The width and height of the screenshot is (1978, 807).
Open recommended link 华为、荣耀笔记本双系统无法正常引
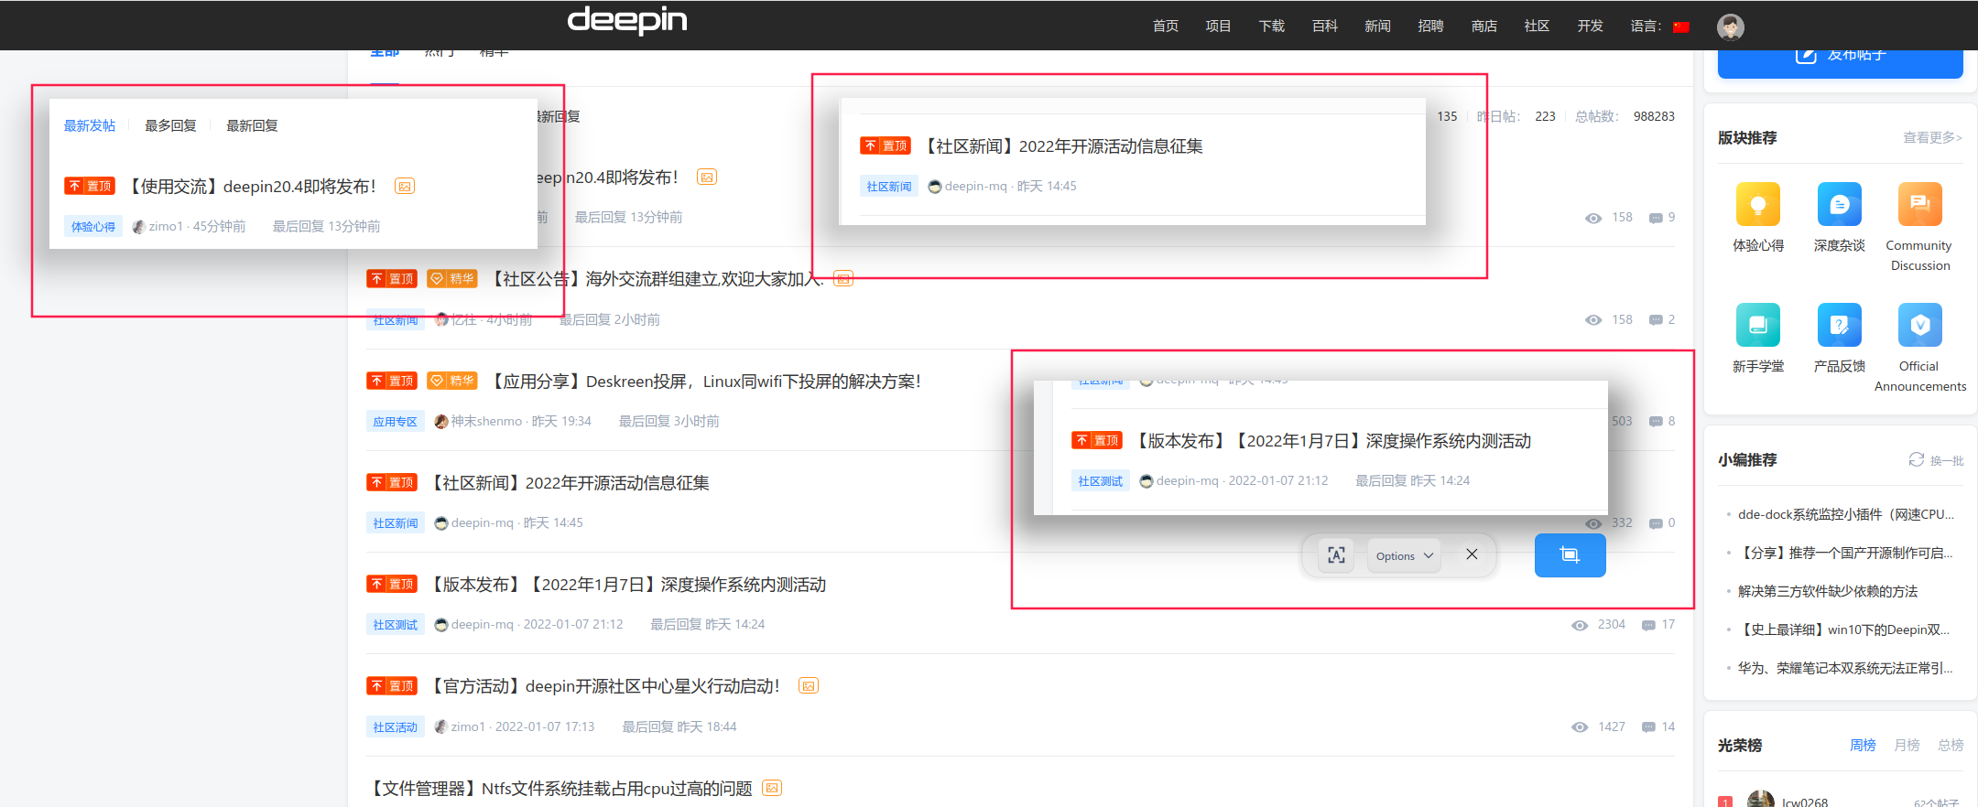tap(1846, 668)
